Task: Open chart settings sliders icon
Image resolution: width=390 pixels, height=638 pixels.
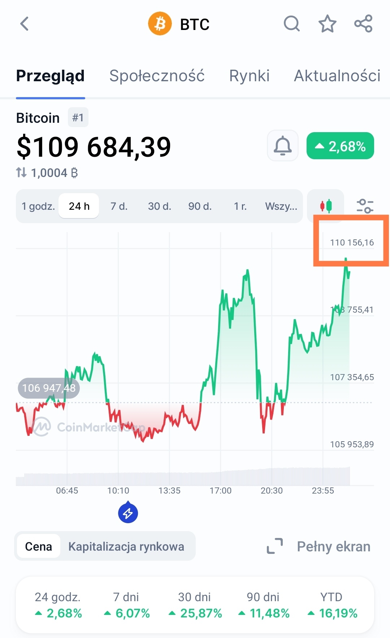Action: (365, 206)
